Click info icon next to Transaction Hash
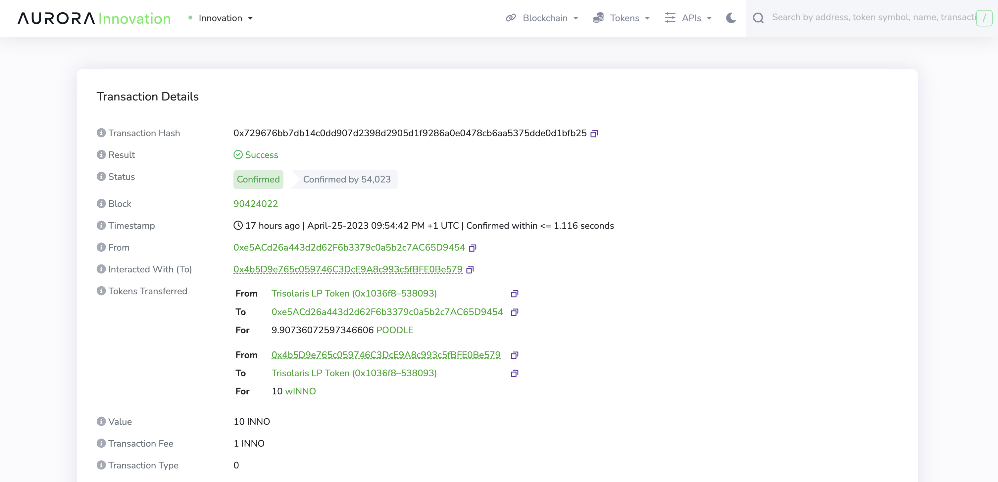 tap(101, 133)
